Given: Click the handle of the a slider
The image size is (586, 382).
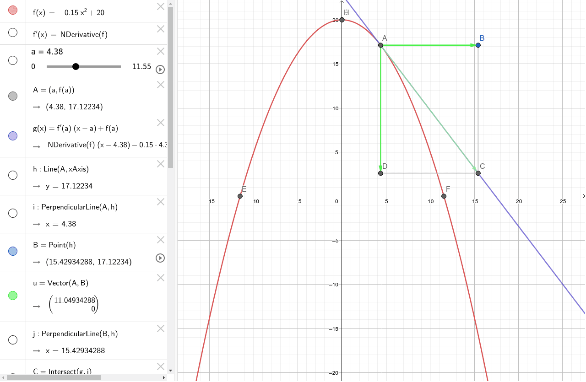Looking at the screenshot, I should tap(76, 66).
